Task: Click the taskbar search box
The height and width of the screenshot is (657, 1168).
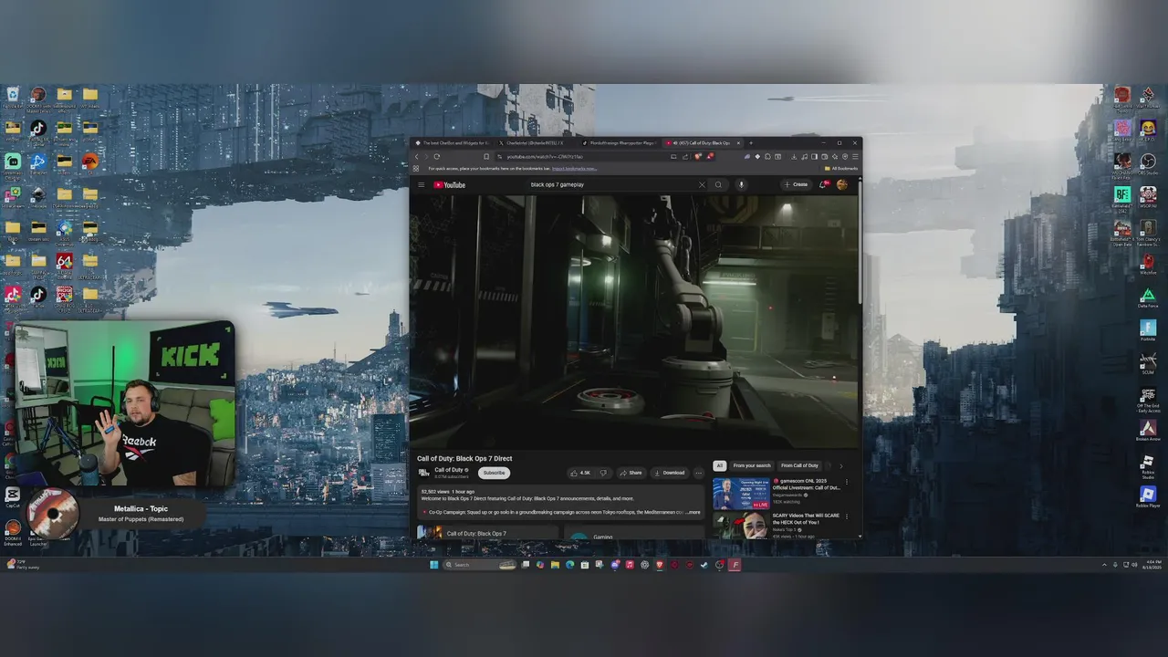Action: (480, 565)
